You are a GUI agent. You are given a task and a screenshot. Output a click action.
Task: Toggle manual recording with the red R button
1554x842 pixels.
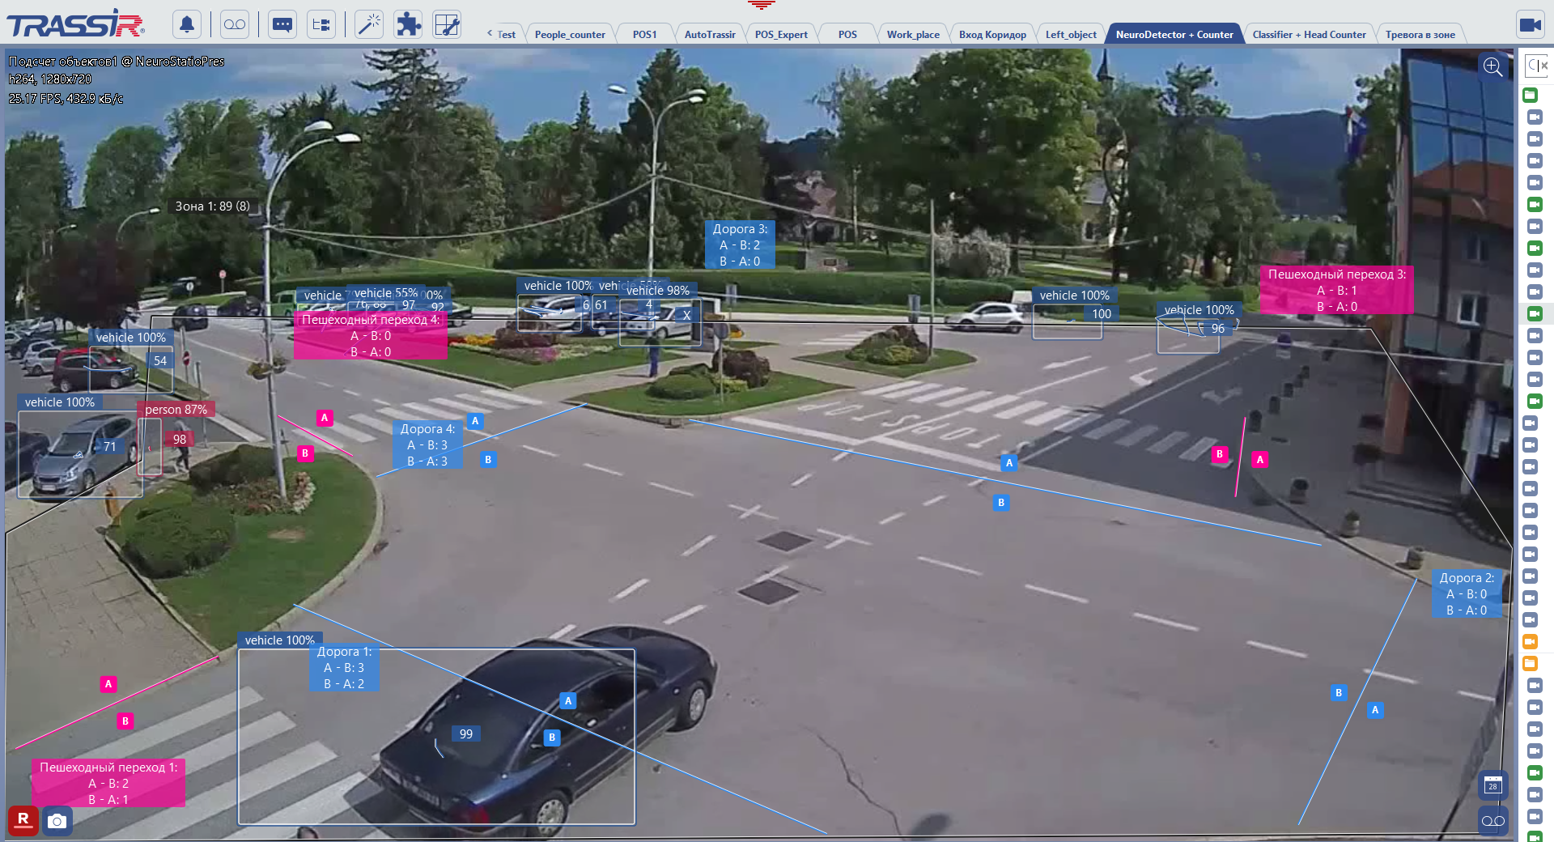tap(23, 820)
